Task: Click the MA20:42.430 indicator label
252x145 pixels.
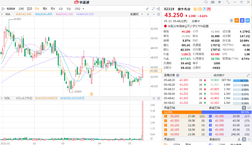Action: [65, 14]
